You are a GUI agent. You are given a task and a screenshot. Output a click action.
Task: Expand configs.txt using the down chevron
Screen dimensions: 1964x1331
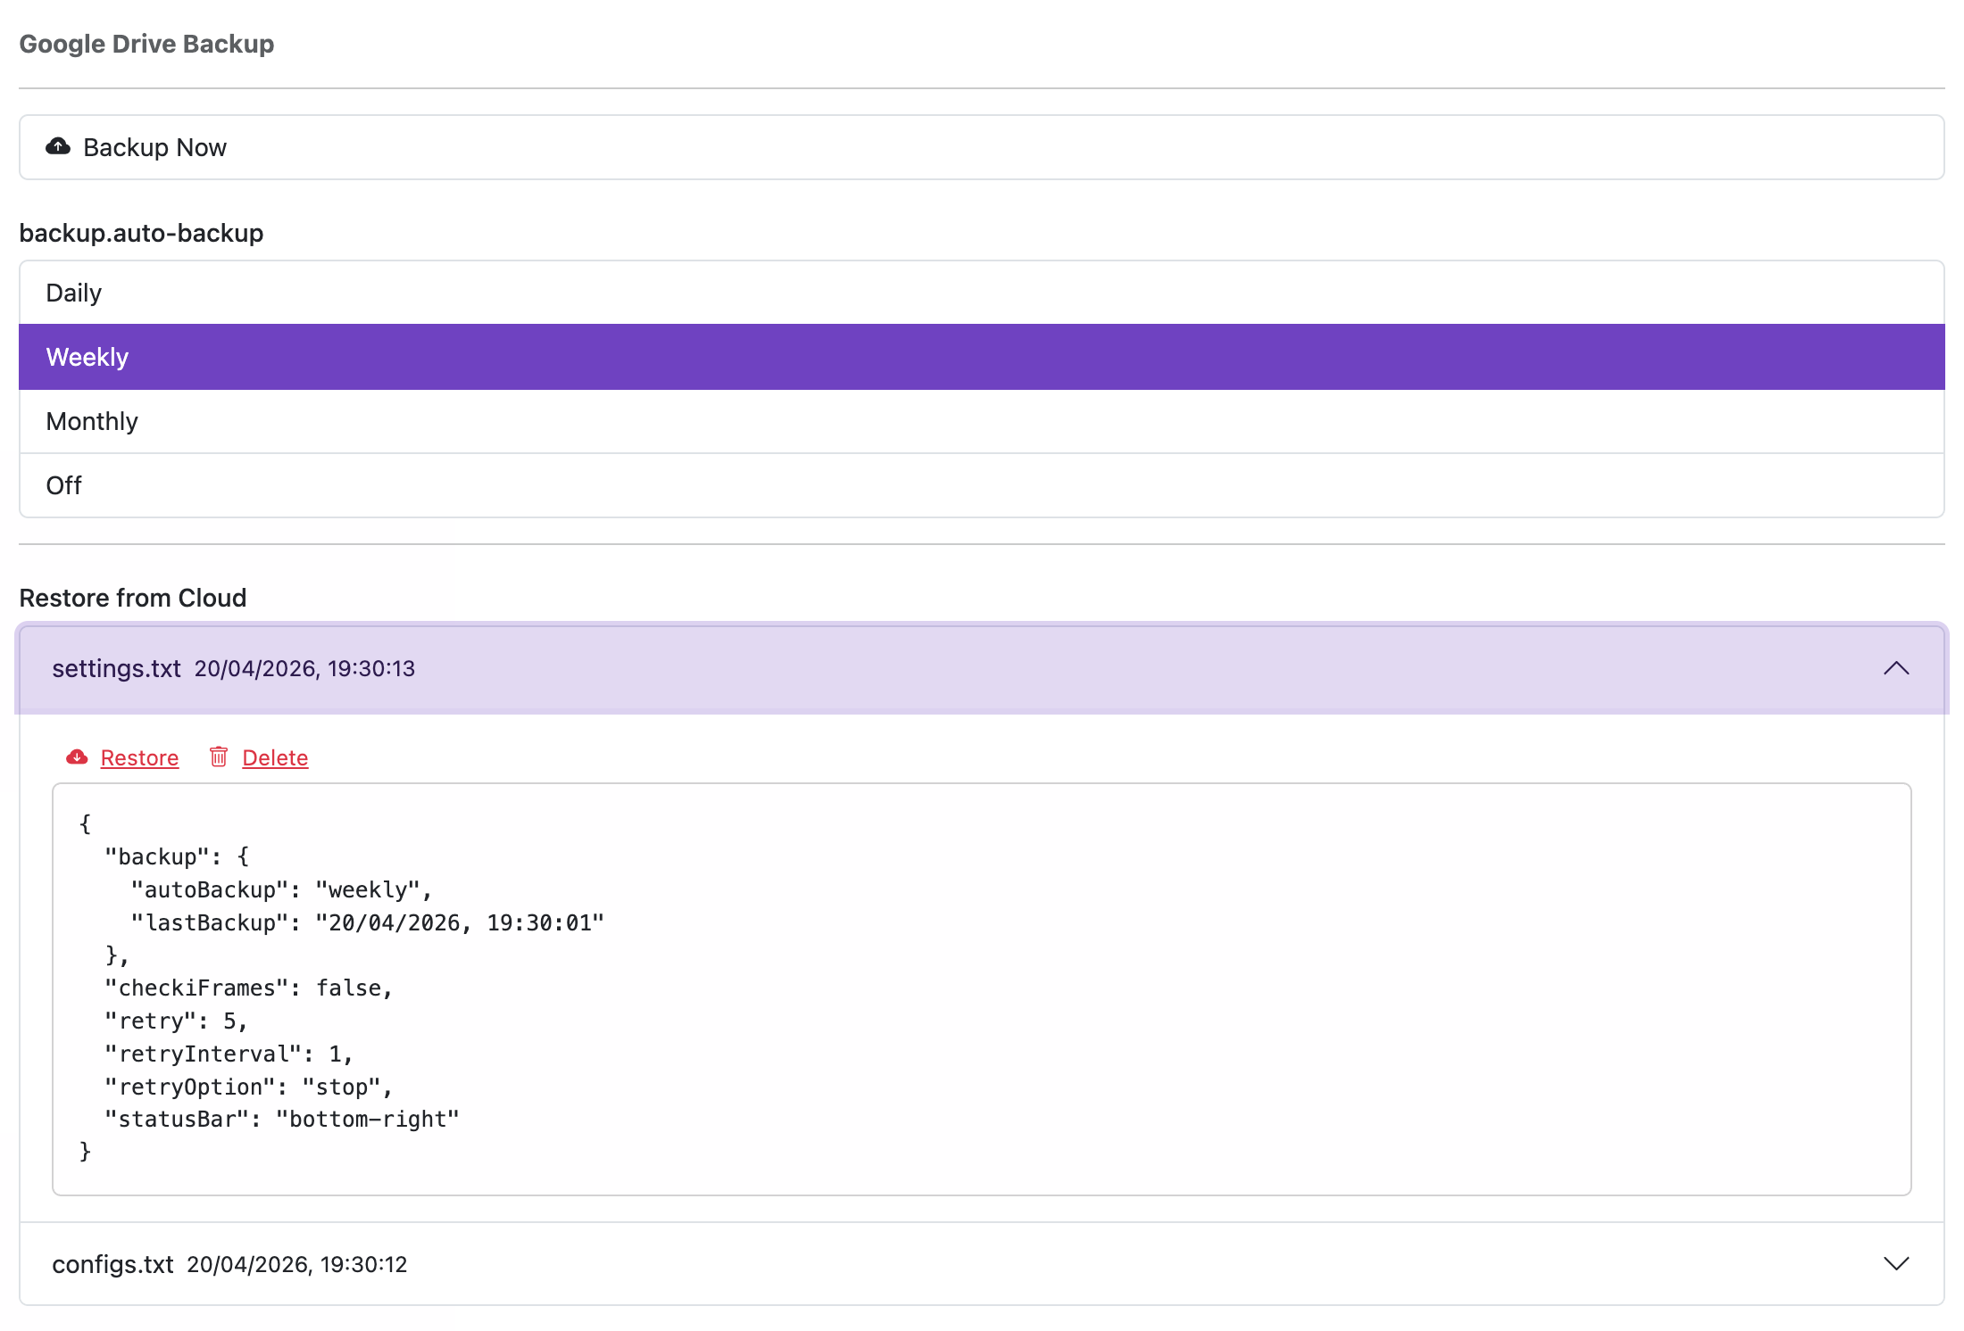(x=1895, y=1263)
